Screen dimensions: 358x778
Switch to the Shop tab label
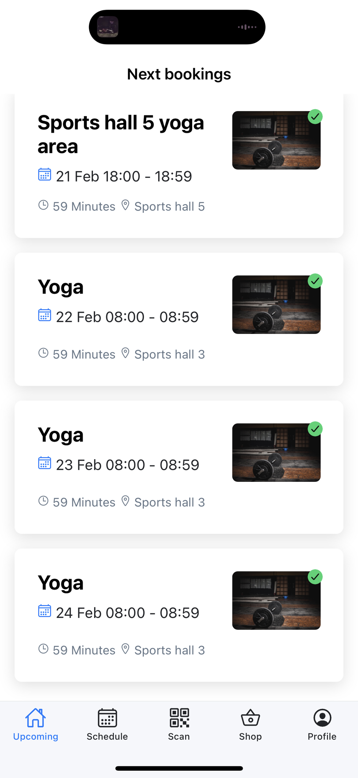click(x=250, y=737)
